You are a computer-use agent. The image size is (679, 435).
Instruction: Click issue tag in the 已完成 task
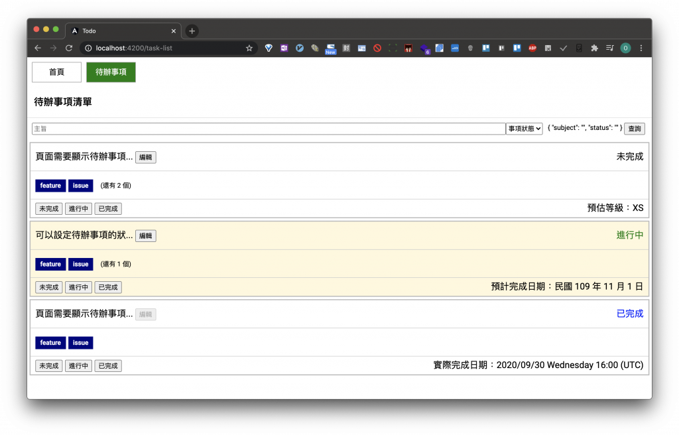80,342
